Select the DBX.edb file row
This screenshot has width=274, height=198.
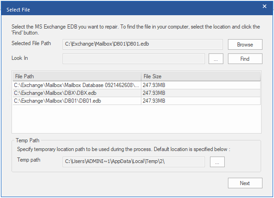point(136,93)
